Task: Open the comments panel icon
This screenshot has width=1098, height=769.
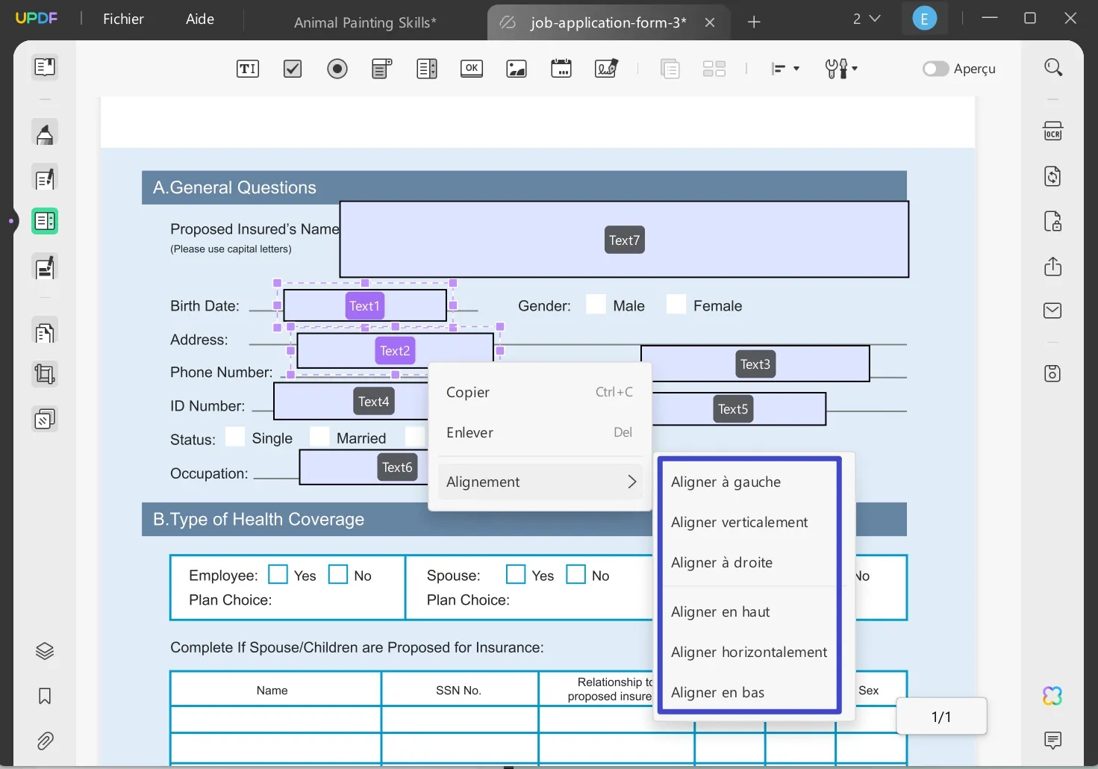Action: (1052, 741)
